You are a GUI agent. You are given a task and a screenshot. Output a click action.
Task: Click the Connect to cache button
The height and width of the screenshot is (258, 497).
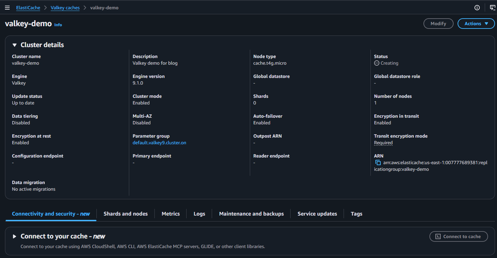point(459,236)
